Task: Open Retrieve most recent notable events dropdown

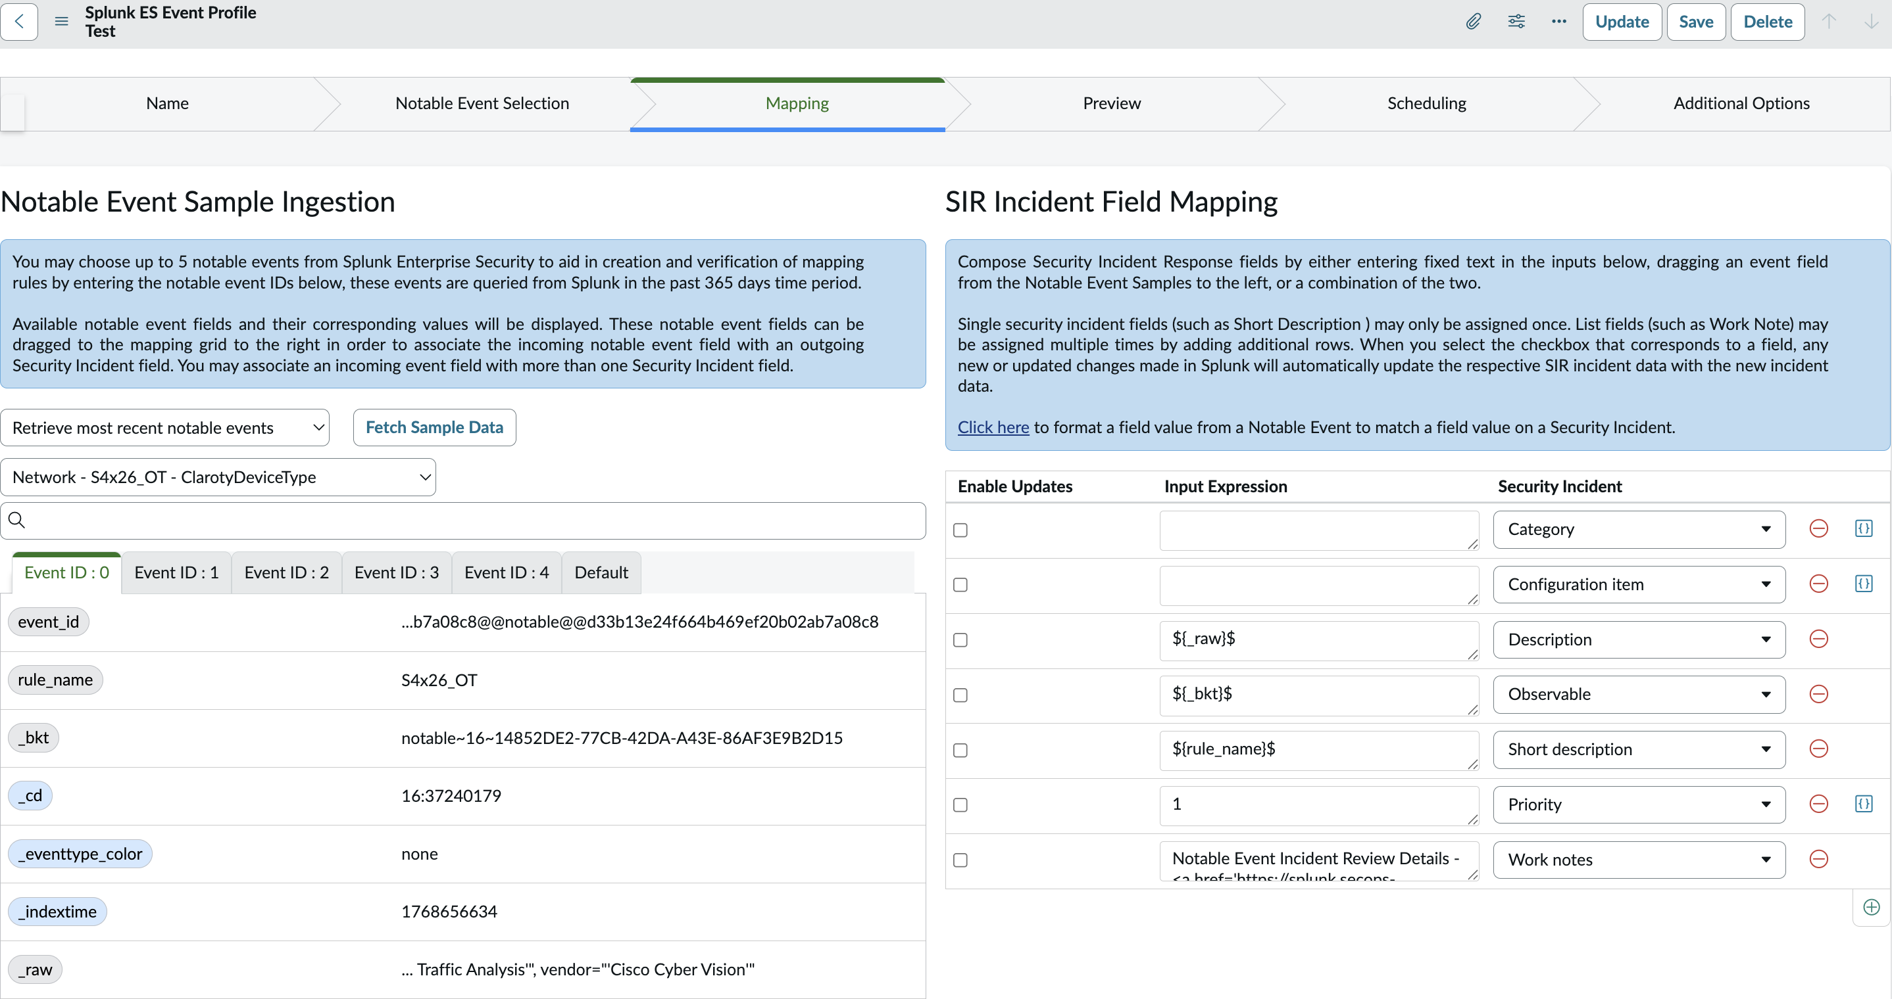Action: tap(164, 427)
